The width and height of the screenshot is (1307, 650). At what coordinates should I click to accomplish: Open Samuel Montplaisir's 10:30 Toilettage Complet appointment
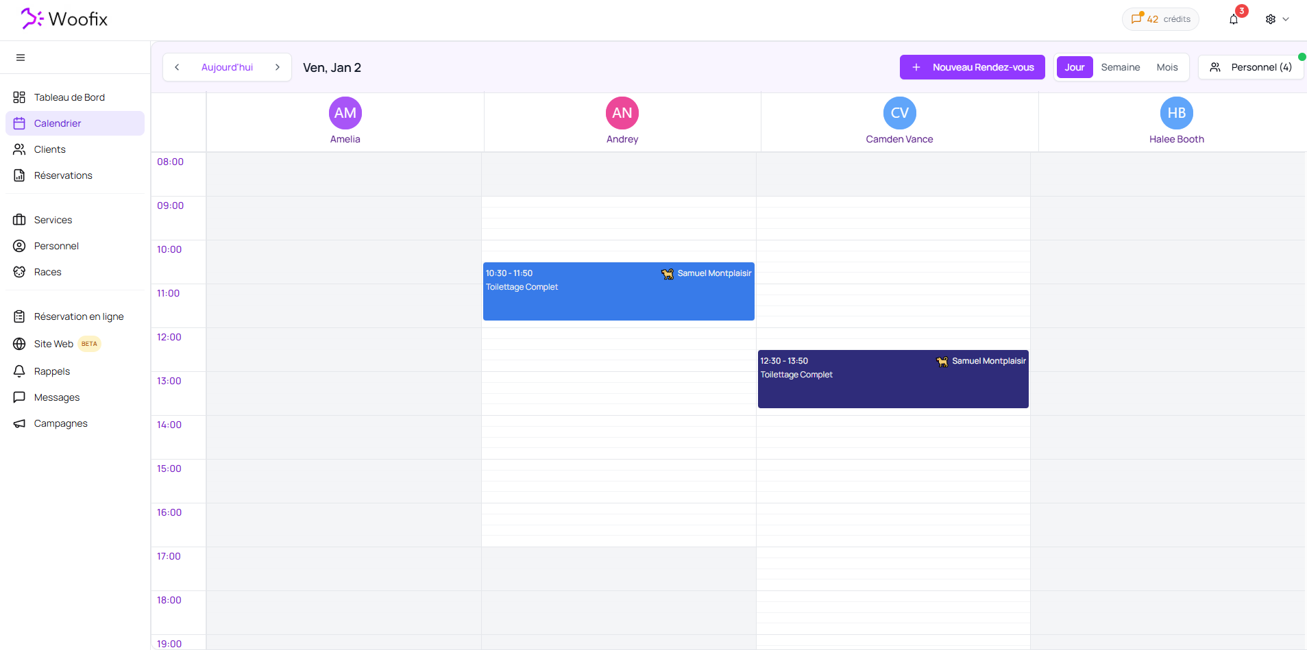(x=618, y=291)
